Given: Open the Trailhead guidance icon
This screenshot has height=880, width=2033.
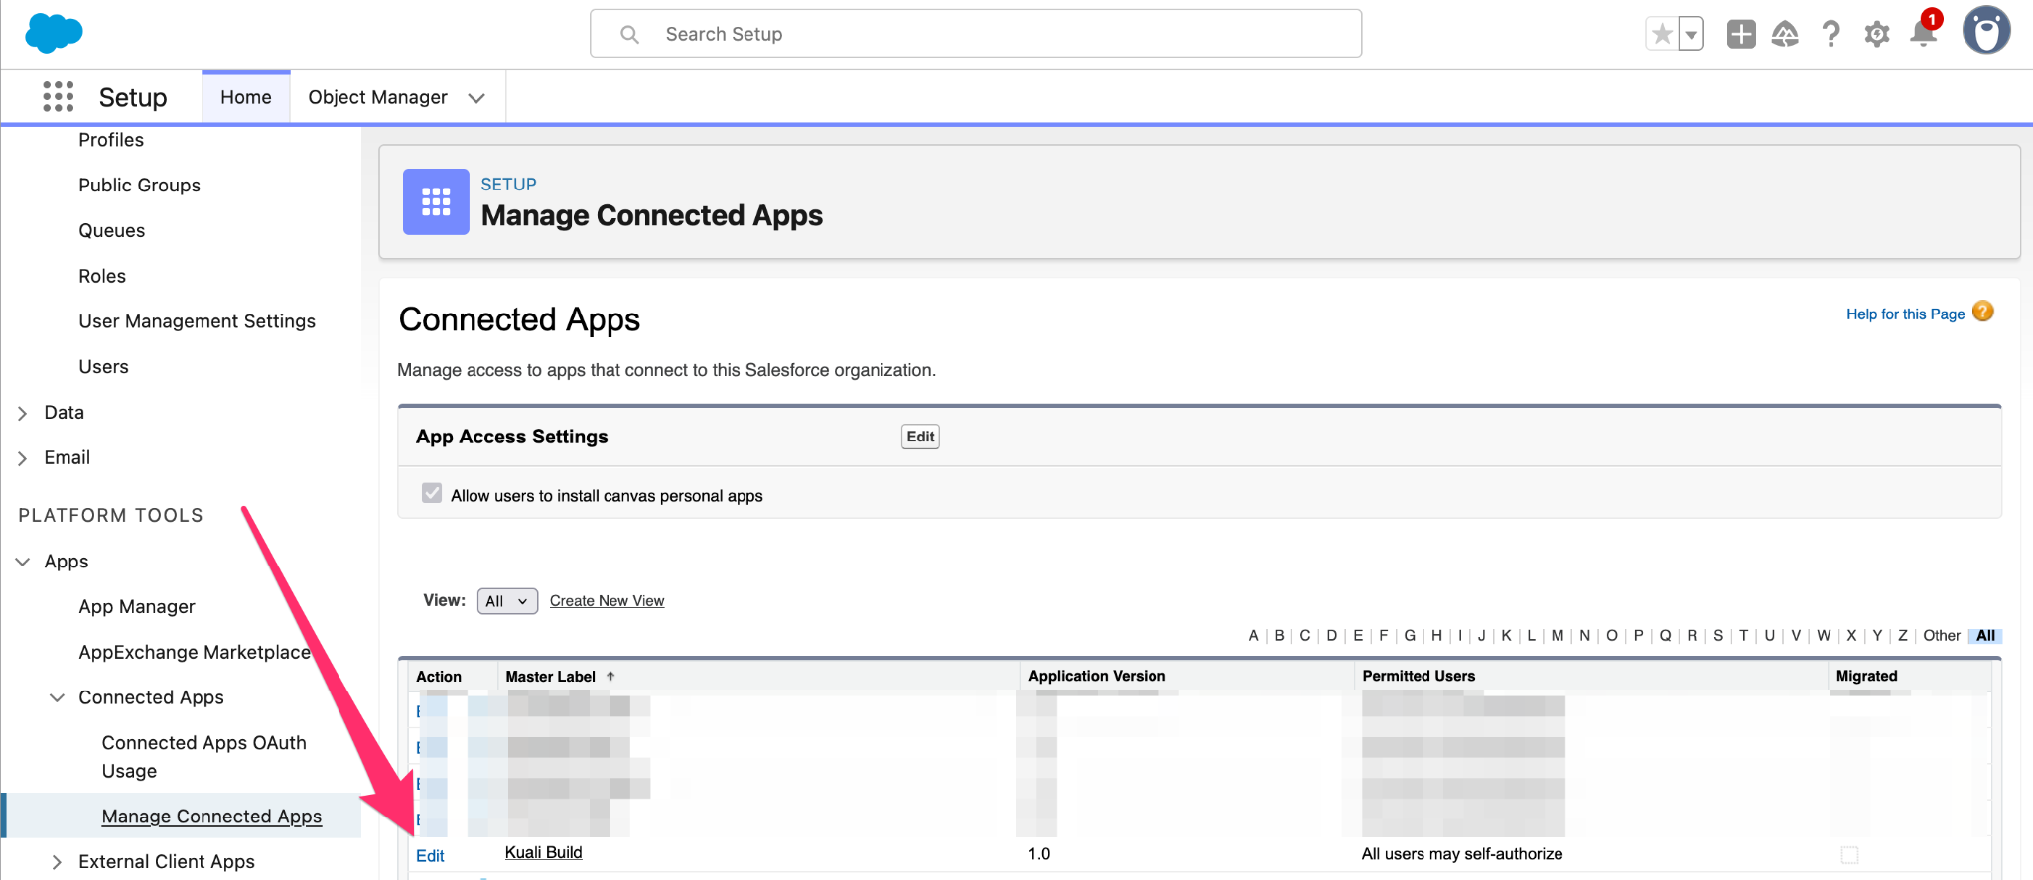Looking at the screenshot, I should tap(1785, 35).
